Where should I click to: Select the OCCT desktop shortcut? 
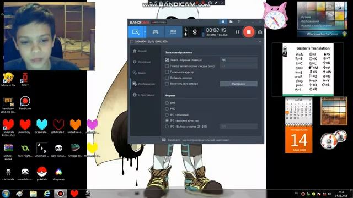(25, 79)
